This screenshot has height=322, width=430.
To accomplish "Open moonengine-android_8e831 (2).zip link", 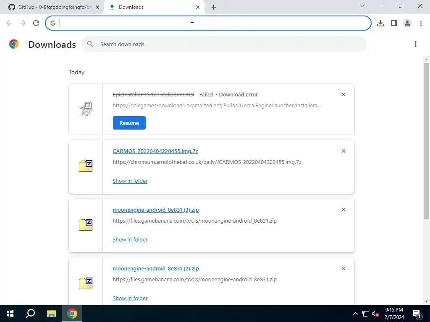I will coord(156,269).
